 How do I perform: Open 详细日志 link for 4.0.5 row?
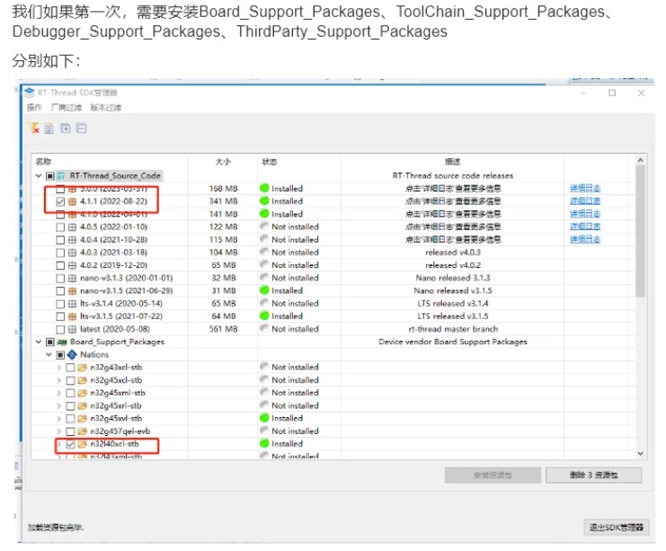pos(585,226)
